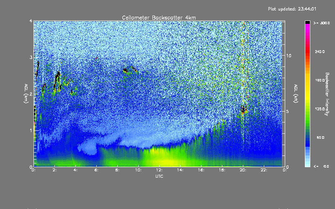This screenshot has height=209, width=335.
Task: Click the black top of the colorbar
Action: (x=307, y=22)
